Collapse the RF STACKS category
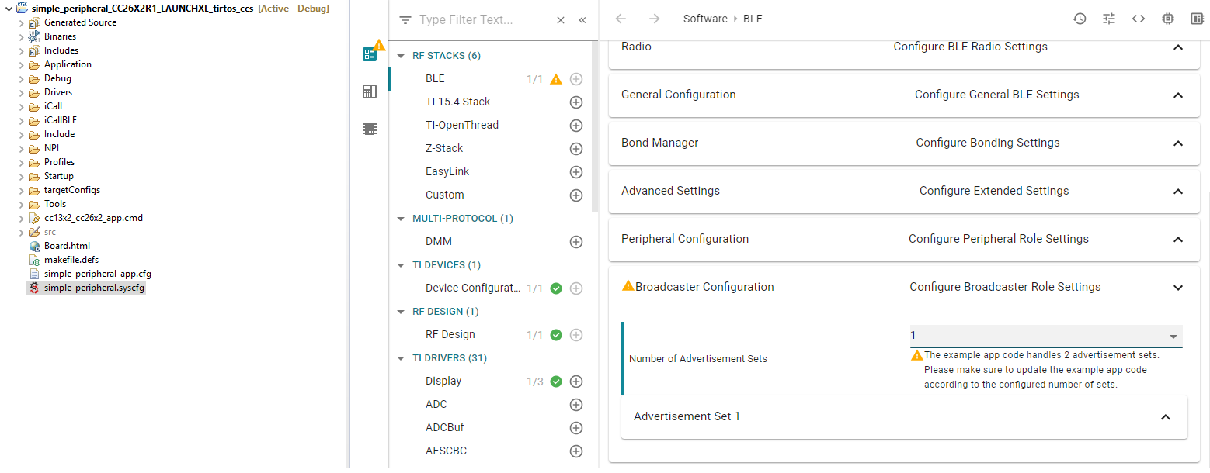Screen dimensions: 1210x473 point(401,56)
